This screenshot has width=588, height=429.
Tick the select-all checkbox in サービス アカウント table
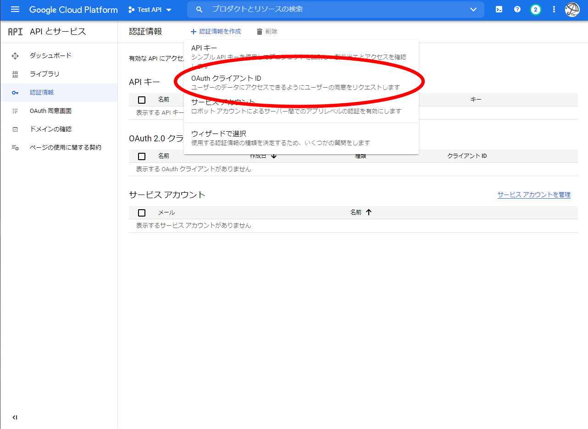click(x=142, y=212)
